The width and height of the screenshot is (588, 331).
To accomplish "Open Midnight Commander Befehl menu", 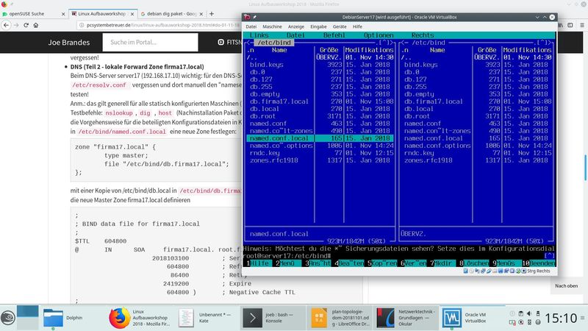I will click(334, 35).
